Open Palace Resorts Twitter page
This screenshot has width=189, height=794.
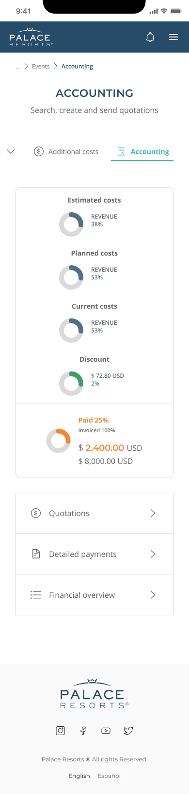click(128, 730)
